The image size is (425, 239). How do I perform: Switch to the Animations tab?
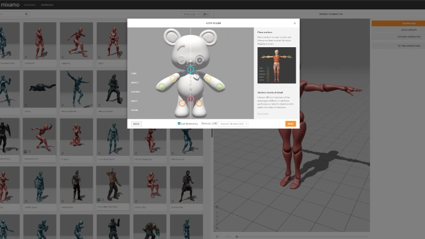coord(47,5)
